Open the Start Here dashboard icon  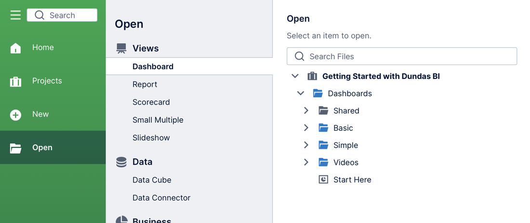pos(323,180)
